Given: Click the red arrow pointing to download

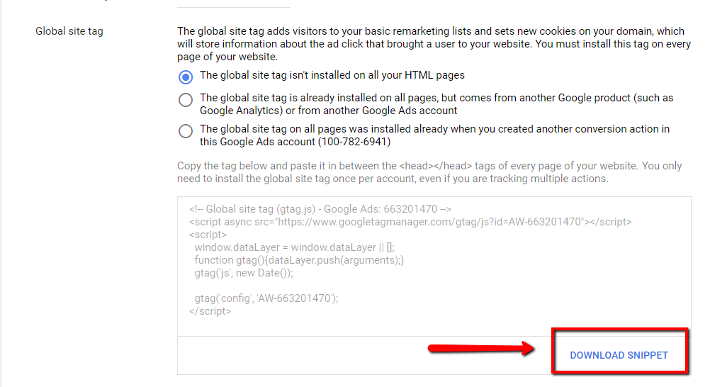Looking at the screenshot, I should [x=481, y=349].
